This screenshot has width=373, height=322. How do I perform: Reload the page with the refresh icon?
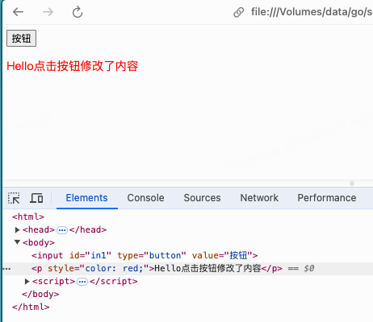pyautogui.click(x=78, y=12)
